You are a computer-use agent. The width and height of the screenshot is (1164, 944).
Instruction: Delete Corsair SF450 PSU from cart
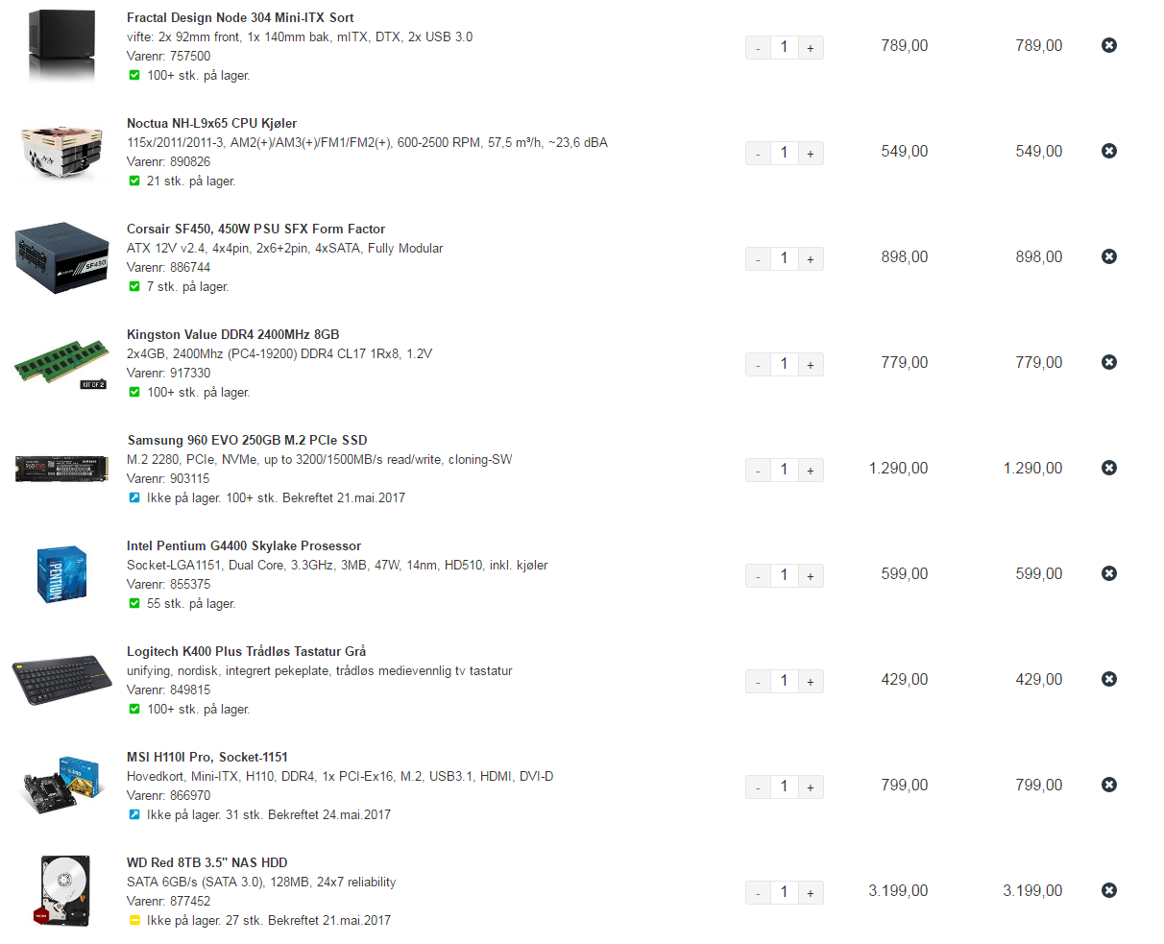pos(1109,256)
